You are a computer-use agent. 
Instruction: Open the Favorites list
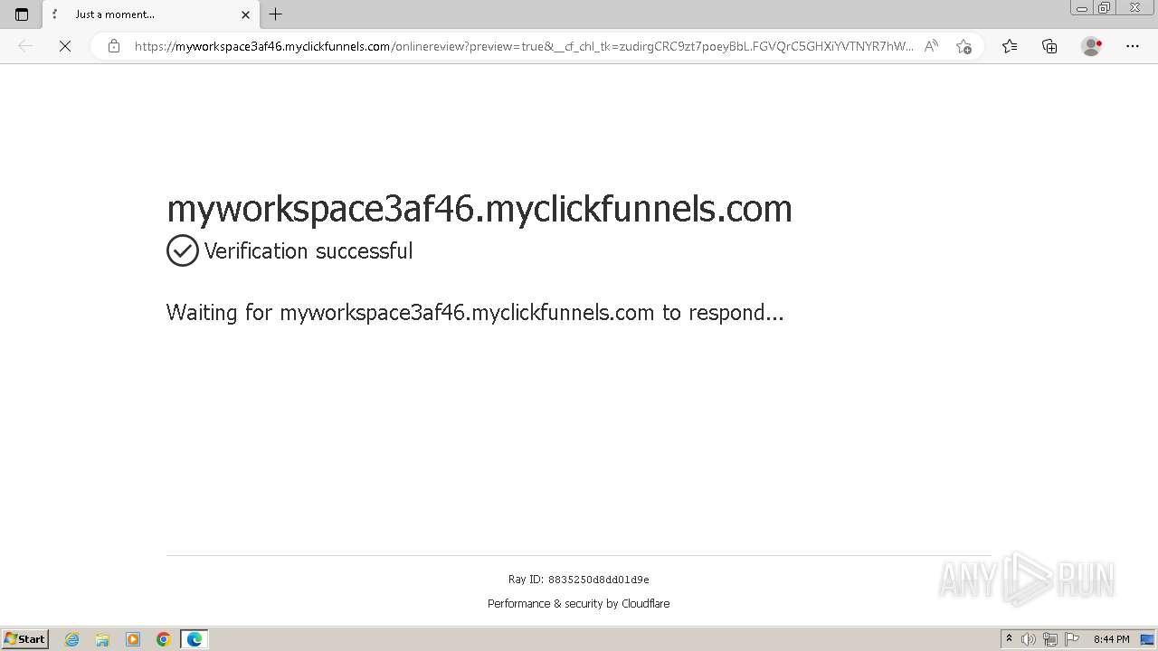tap(1010, 46)
